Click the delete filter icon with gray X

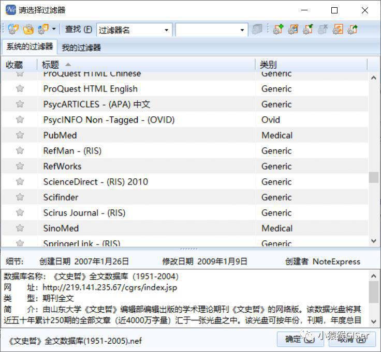coord(323,30)
